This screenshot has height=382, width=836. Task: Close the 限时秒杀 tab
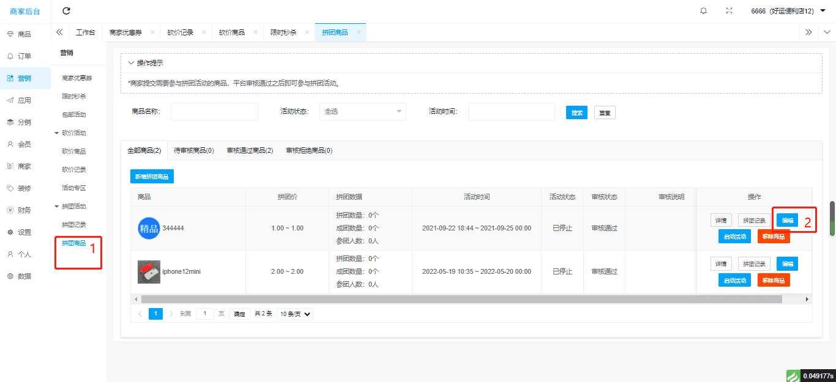pyautogui.click(x=307, y=32)
